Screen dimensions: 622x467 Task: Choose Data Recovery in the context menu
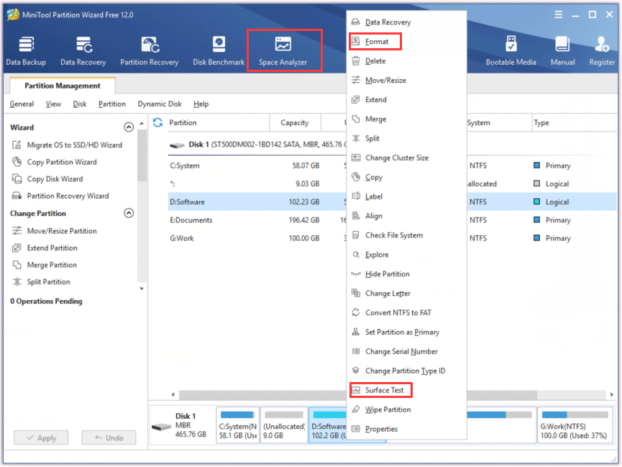(x=406, y=22)
